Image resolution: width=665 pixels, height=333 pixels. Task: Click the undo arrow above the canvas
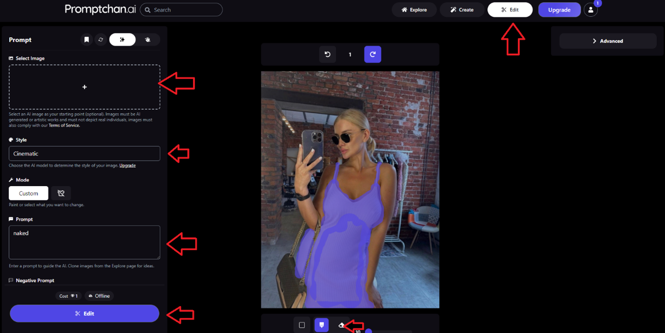pos(327,54)
